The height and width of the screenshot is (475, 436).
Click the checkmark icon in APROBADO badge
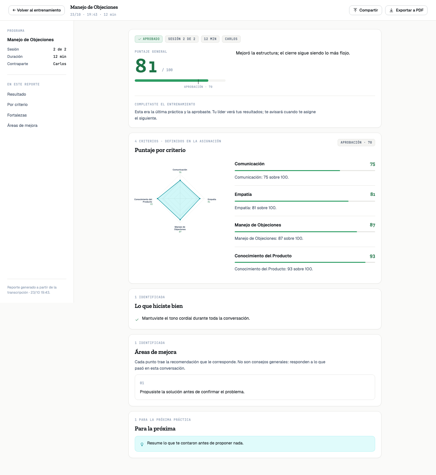pyautogui.click(x=140, y=39)
